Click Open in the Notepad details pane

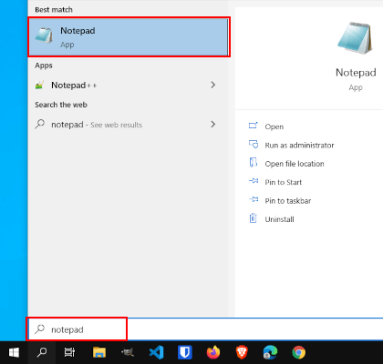point(274,126)
